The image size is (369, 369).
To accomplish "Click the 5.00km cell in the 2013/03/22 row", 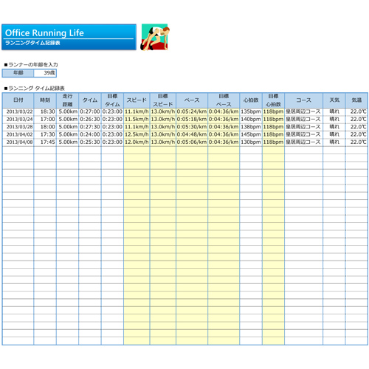I will [x=67, y=111].
